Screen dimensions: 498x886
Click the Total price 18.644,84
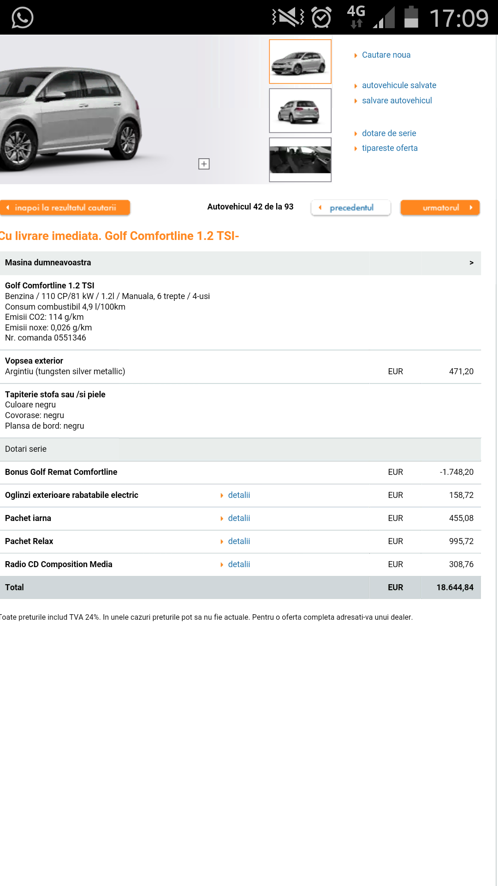[x=455, y=587]
